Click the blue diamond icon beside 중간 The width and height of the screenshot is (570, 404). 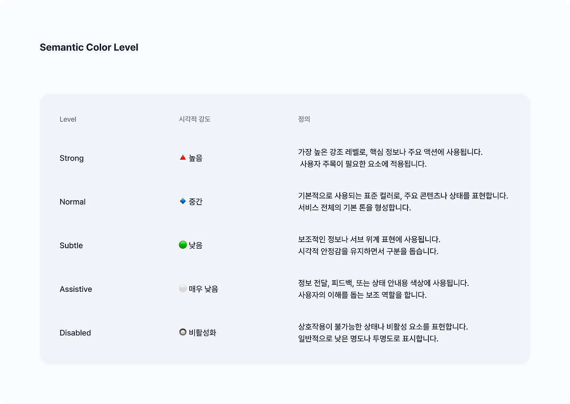[183, 201]
